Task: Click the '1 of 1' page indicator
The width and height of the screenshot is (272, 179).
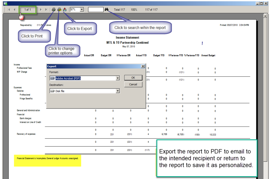Action: pos(28,10)
